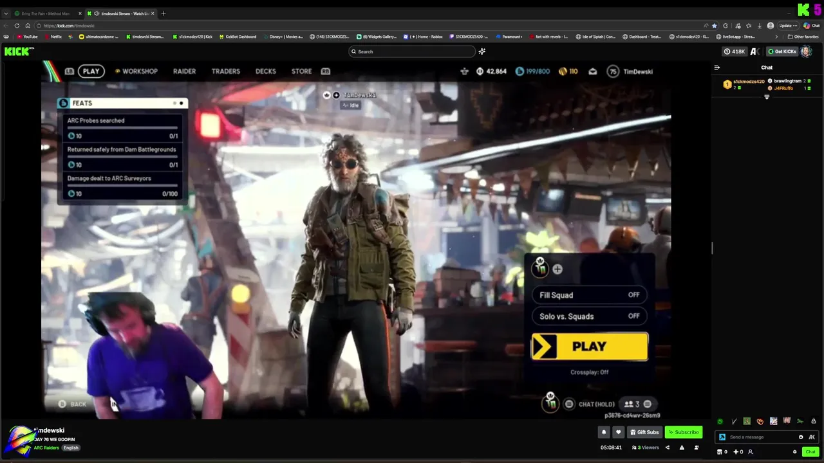Click the CHAT (HOLD) voice indicator
The height and width of the screenshot is (463, 824).
590,404
